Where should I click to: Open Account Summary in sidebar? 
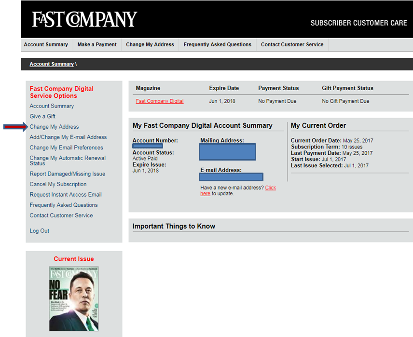point(52,106)
